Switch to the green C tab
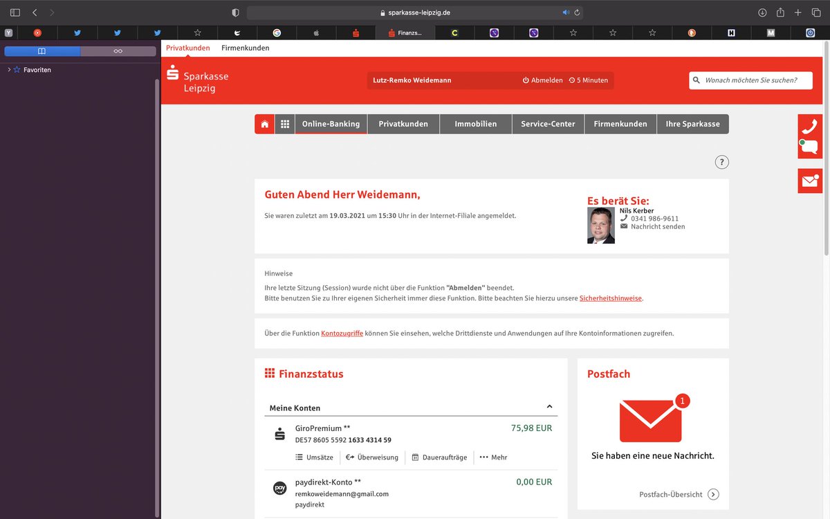 [x=454, y=33]
